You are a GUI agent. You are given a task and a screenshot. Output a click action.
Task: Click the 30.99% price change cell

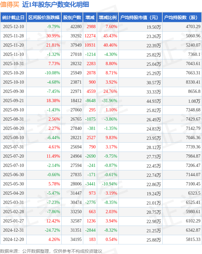click(53, 36)
